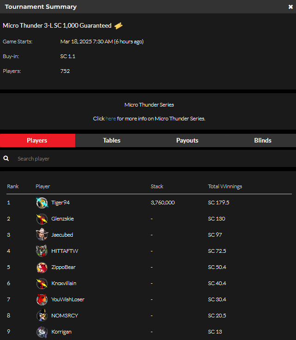
Task: Open HITTAFTW's wolf avatar
Action: pos(42,251)
